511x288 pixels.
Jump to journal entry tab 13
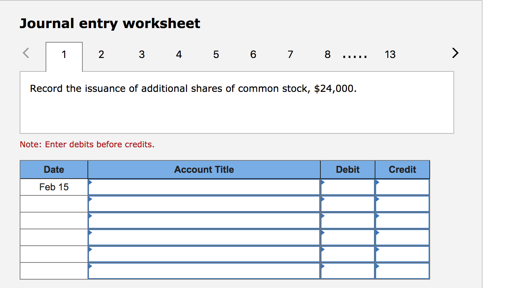point(390,55)
